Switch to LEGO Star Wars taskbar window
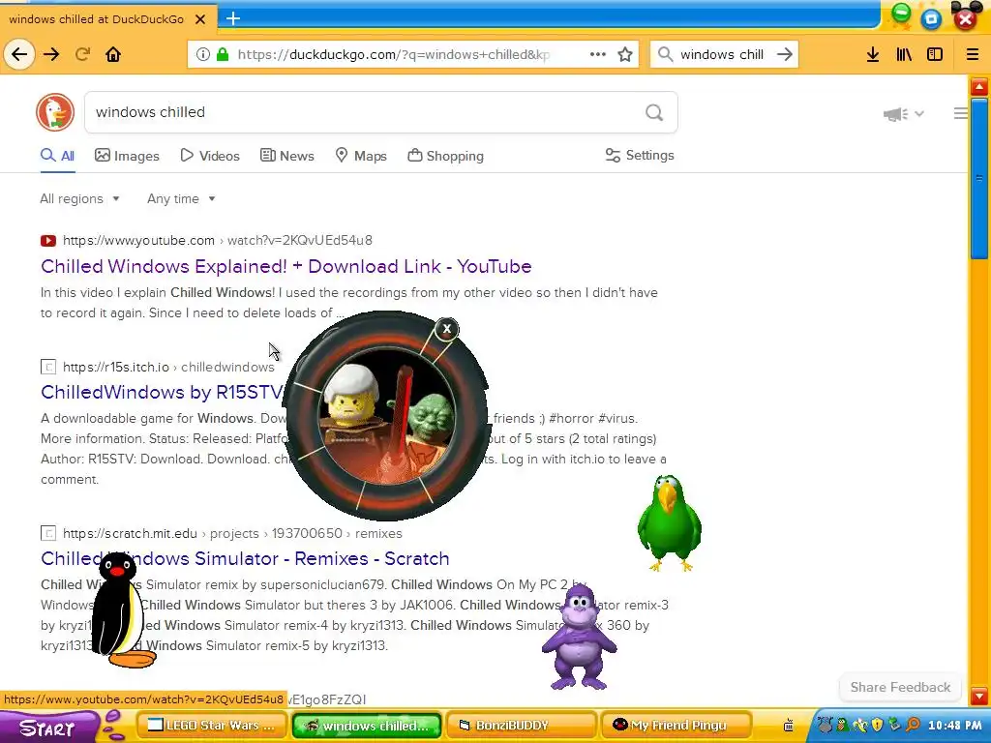The width and height of the screenshot is (991, 743). (212, 726)
